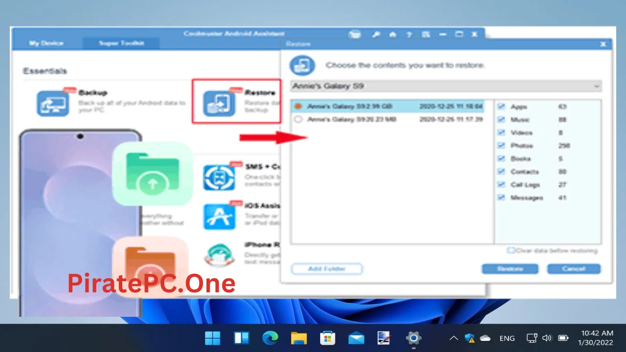The width and height of the screenshot is (626, 352).
Task: Open Windows Security tray icon
Action: coord(470,338)
